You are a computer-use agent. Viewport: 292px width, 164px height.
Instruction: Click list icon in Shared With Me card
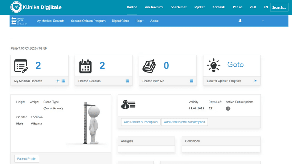point(191,81)
